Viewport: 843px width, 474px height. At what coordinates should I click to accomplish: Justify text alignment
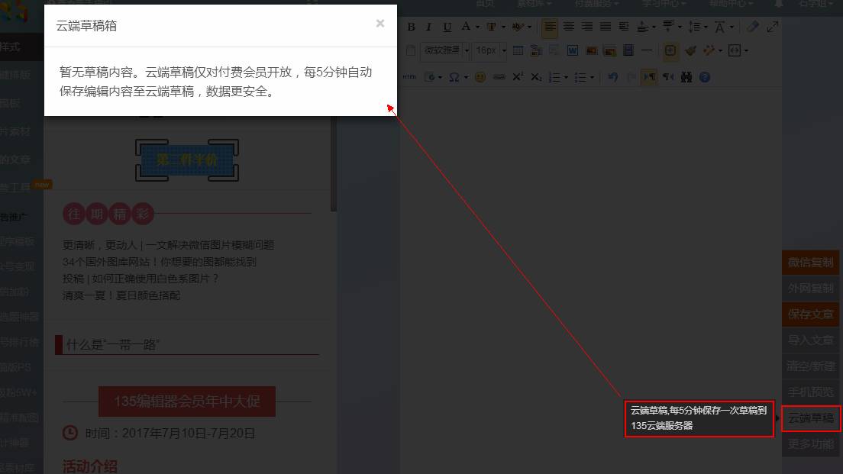(x=606, y=26)
